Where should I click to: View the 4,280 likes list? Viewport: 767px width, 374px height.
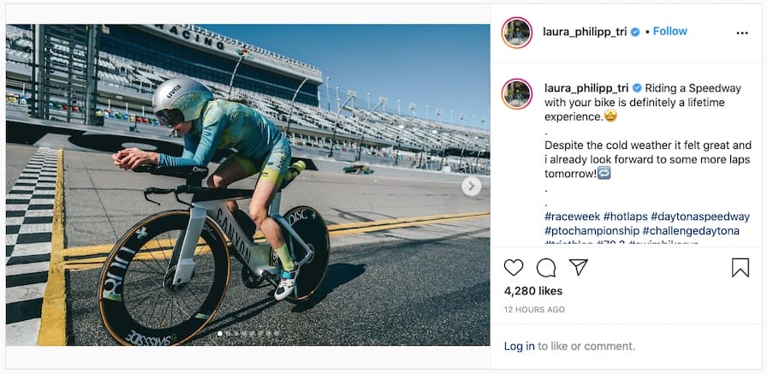pyautogui.click(x=532, y=291)
